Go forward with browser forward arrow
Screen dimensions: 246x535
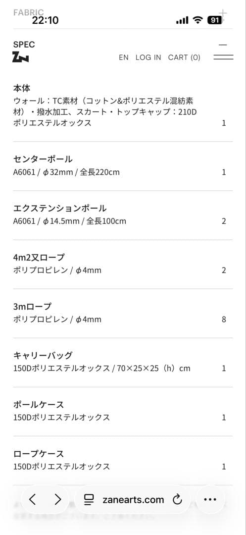pyautogui.click(x=58, y=499)
